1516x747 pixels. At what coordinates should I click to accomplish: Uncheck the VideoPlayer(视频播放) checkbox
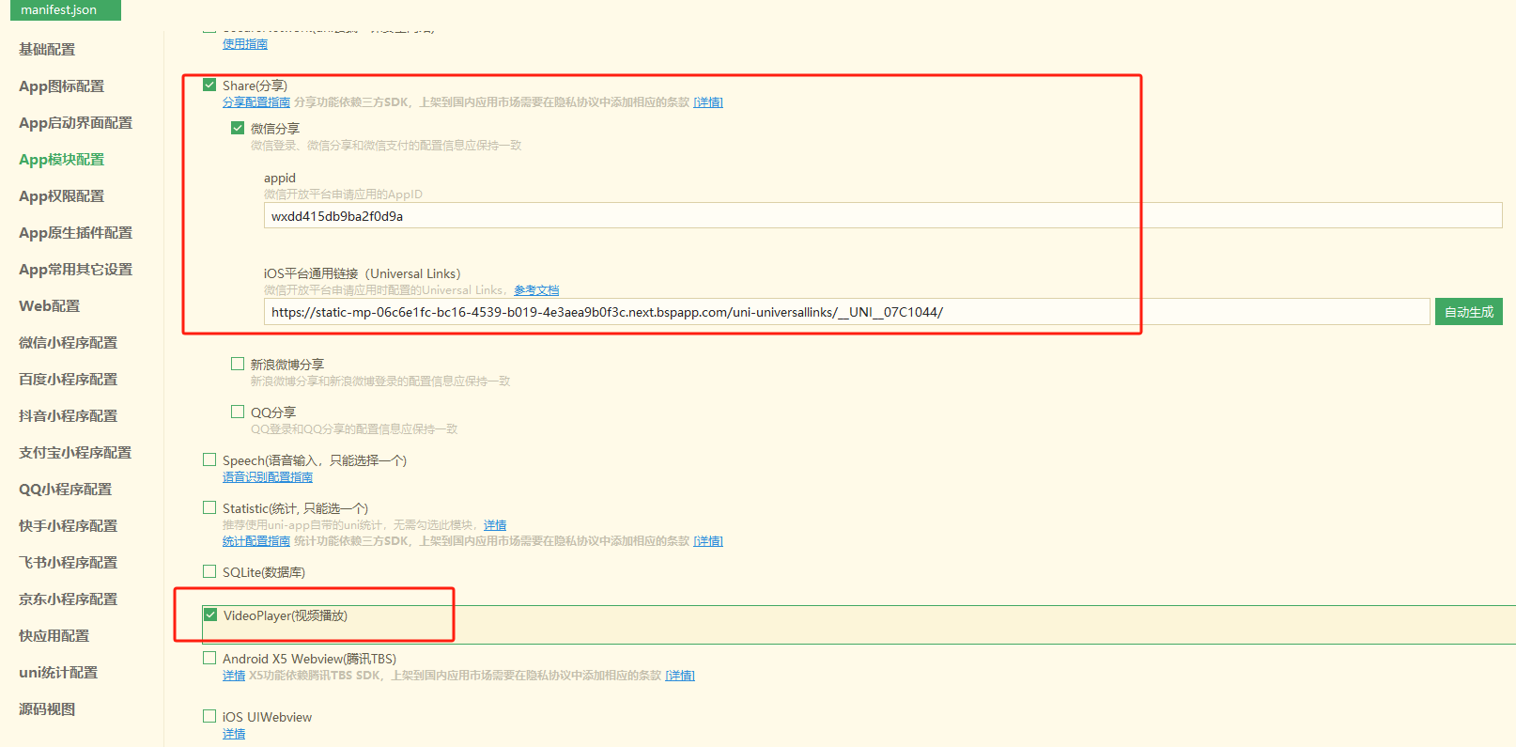(x=210, y=615)
